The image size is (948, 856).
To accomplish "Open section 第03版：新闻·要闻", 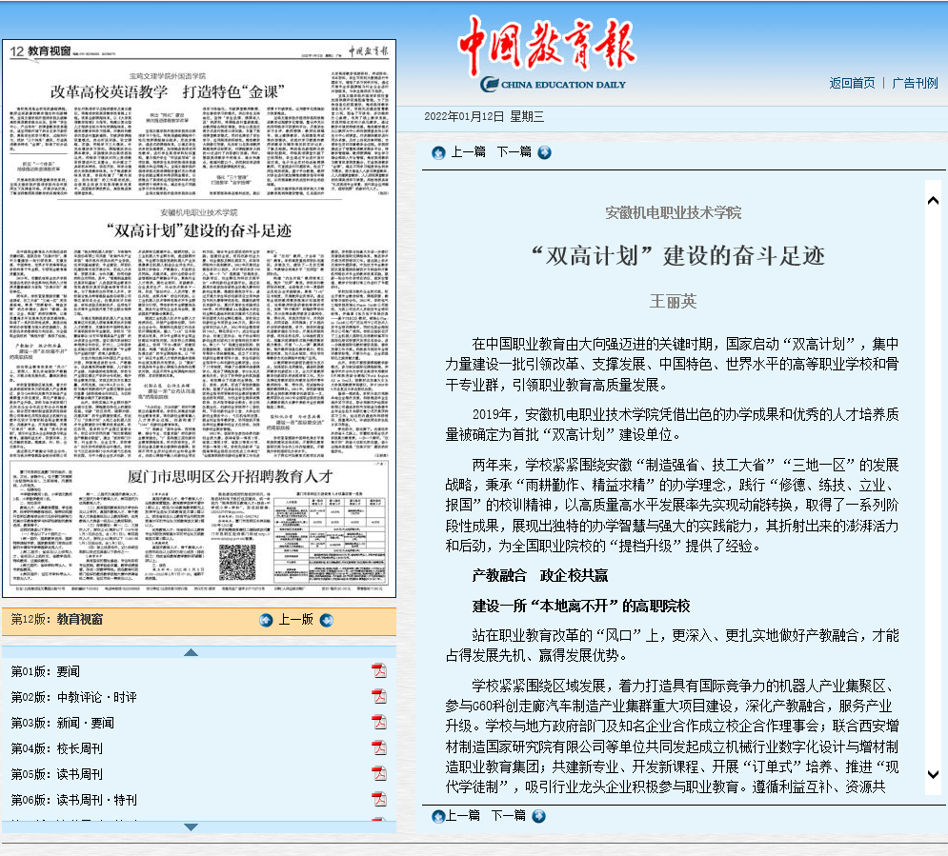I will tap(62, 723).
